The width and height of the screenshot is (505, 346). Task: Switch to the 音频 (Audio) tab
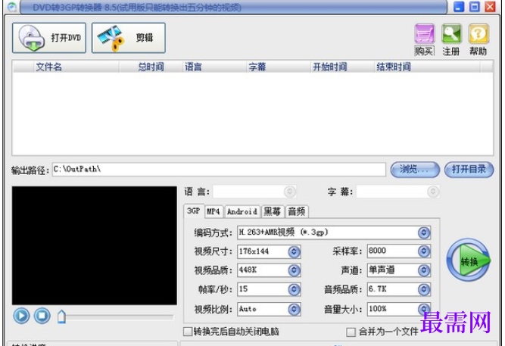coord(297,212)
